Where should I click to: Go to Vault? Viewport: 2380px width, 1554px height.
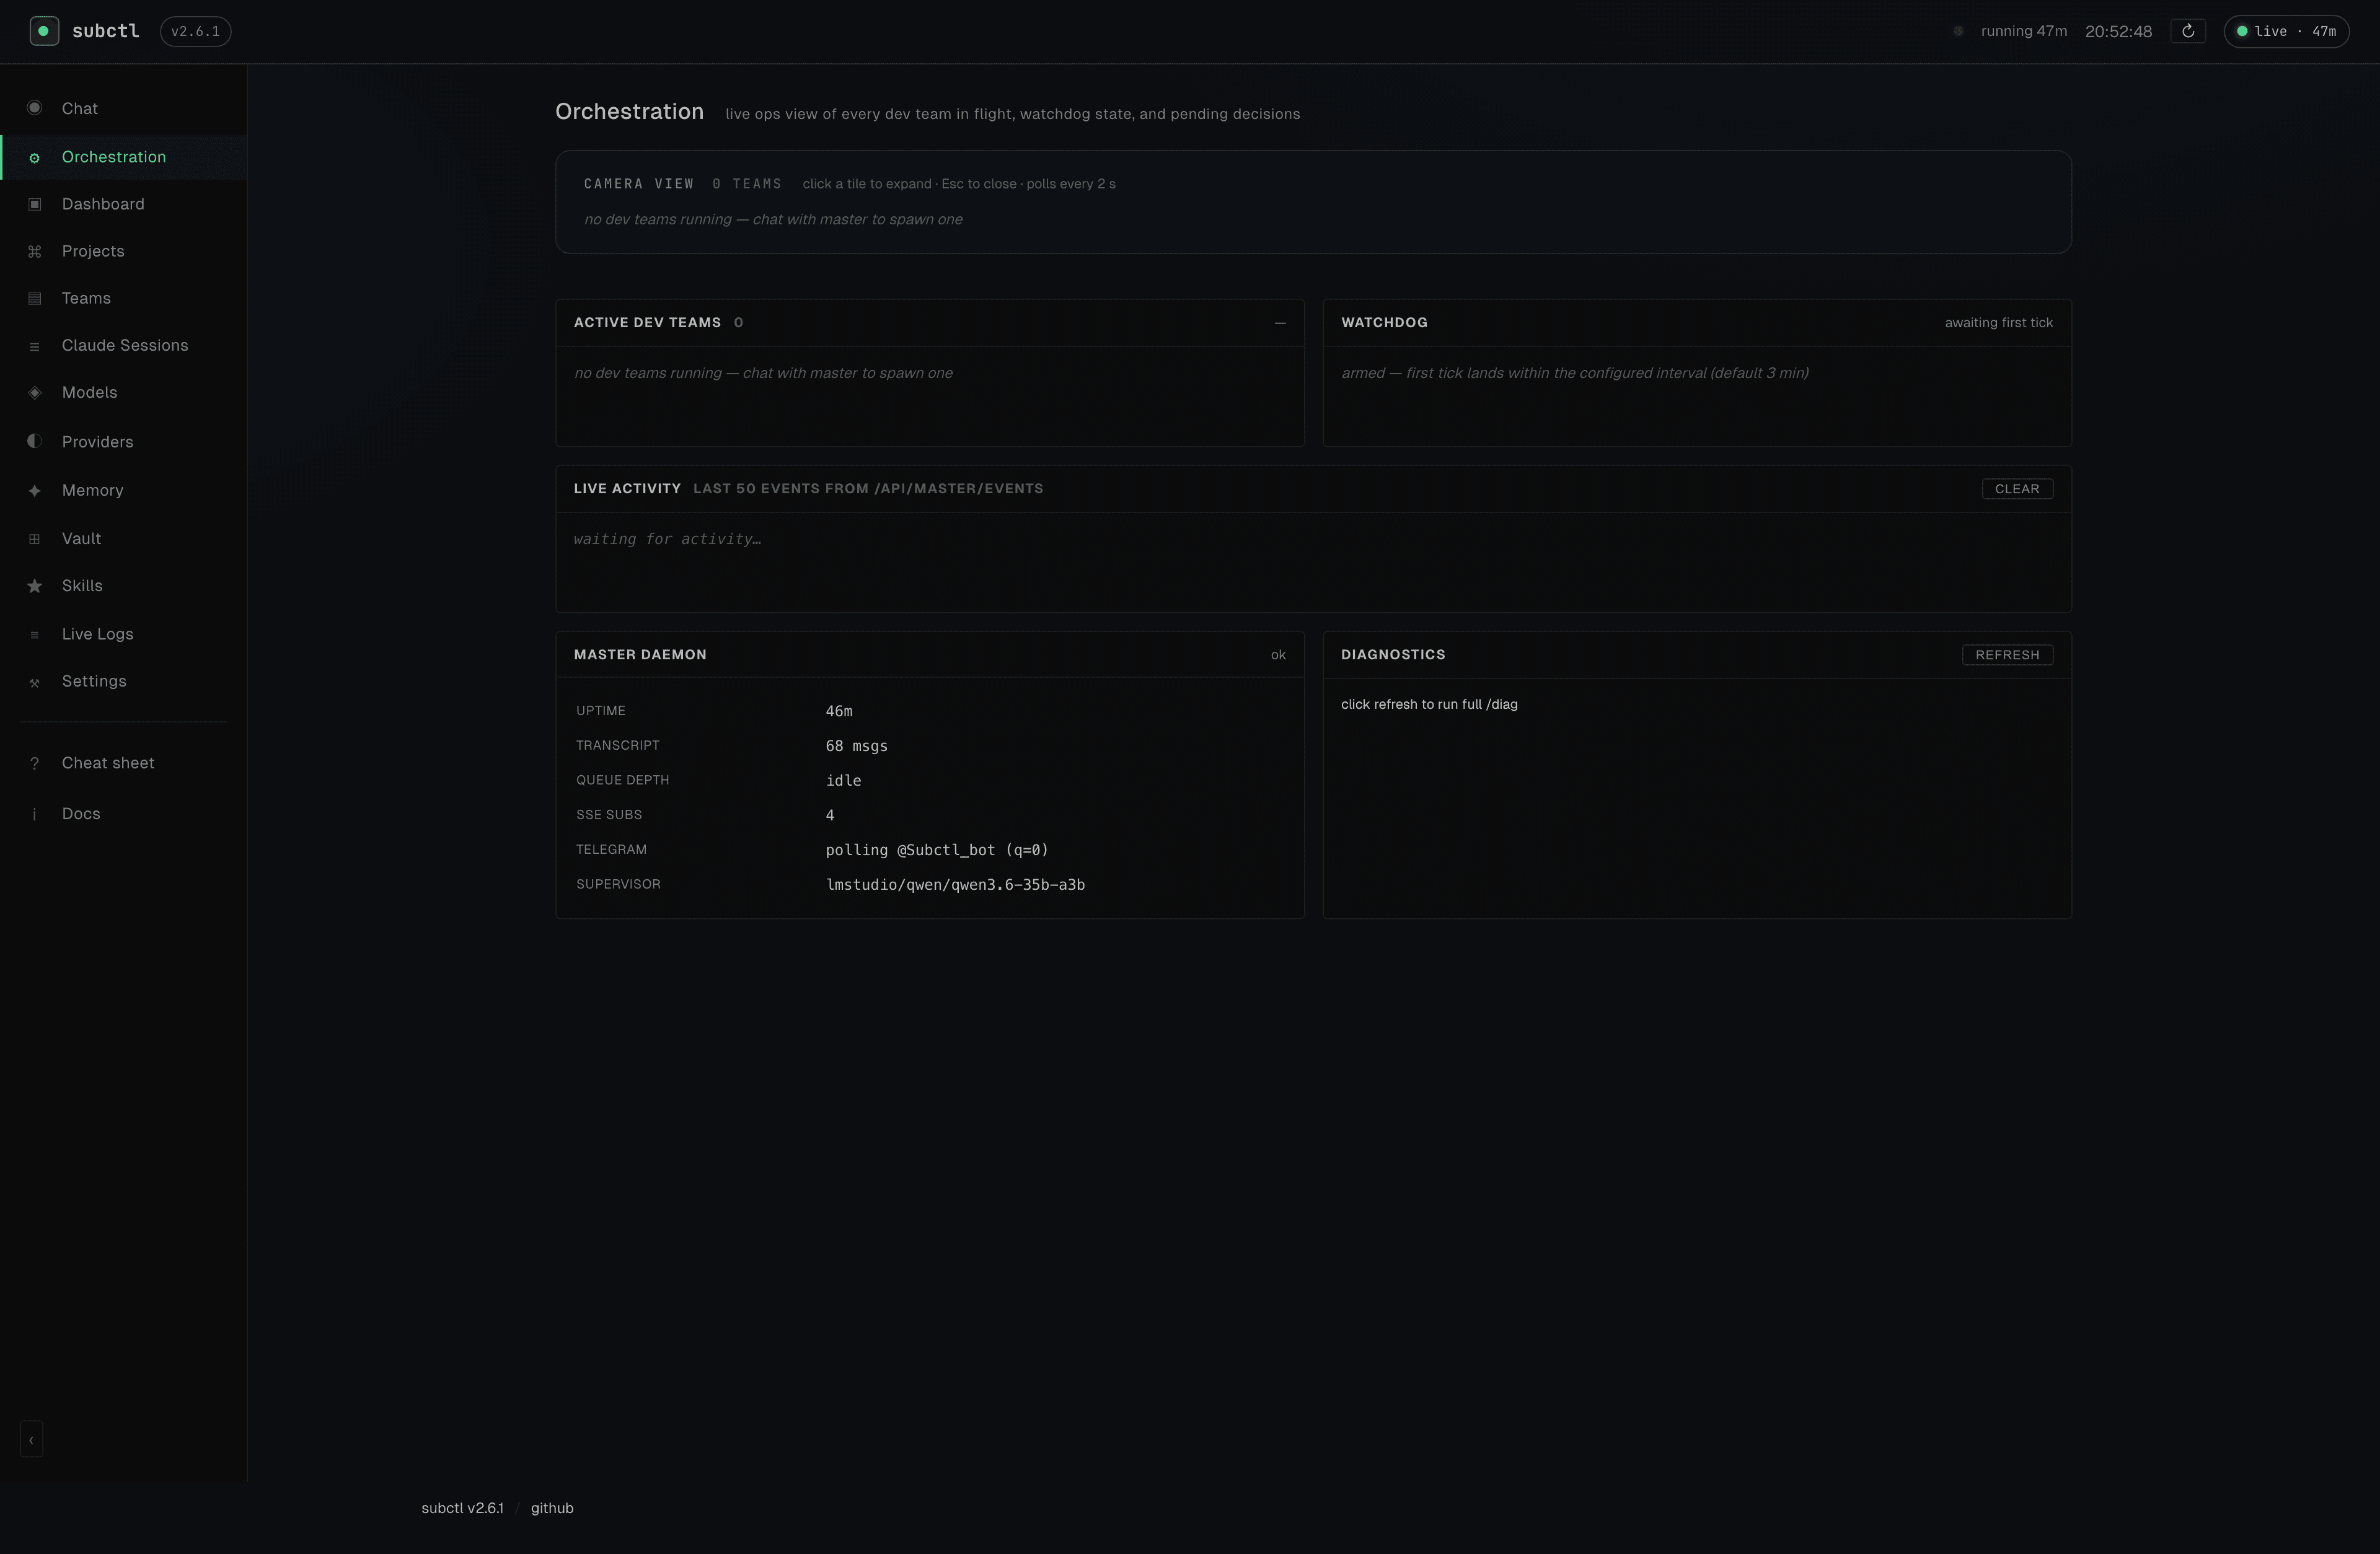click(x=123, y=538)
